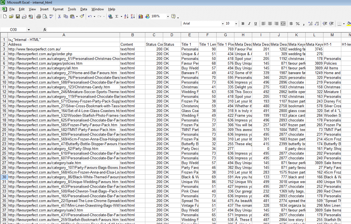Open the File menu
351x224 pixels.
[x=12, y=9]
